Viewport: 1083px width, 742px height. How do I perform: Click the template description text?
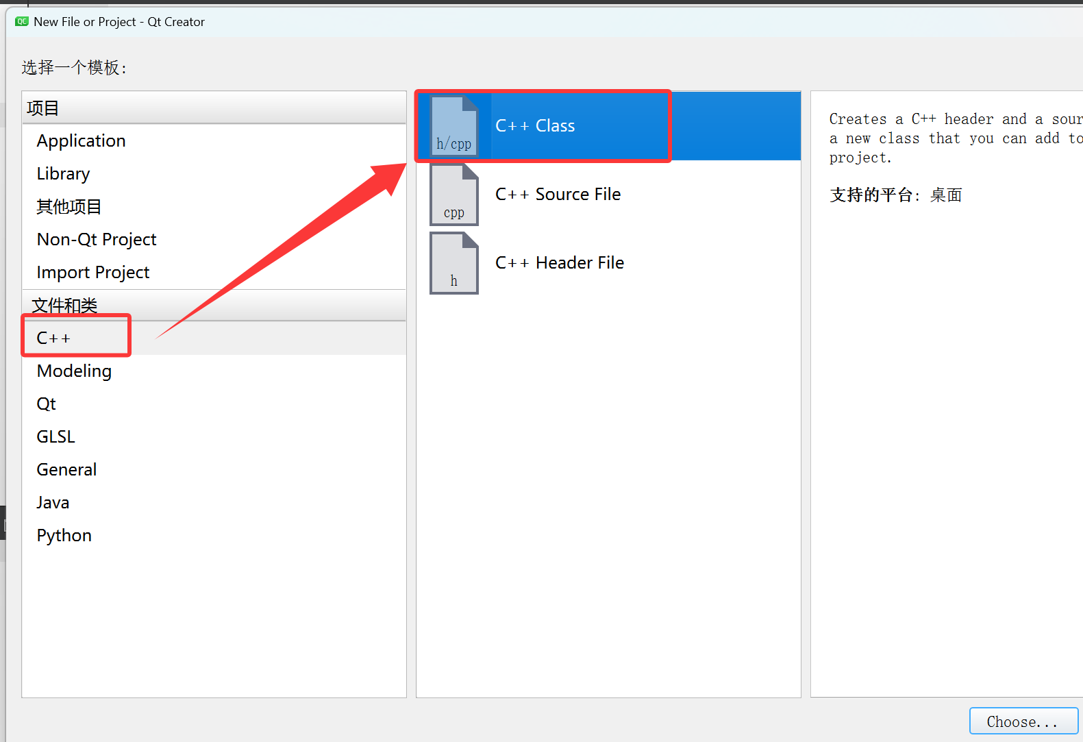956,138
